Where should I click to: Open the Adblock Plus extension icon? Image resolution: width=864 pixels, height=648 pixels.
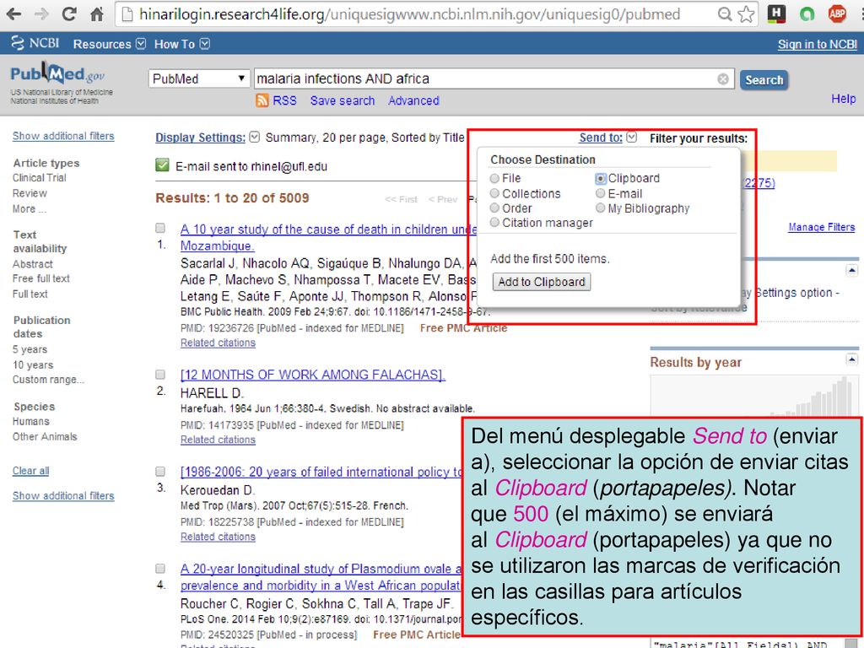[x=837, y=13]
